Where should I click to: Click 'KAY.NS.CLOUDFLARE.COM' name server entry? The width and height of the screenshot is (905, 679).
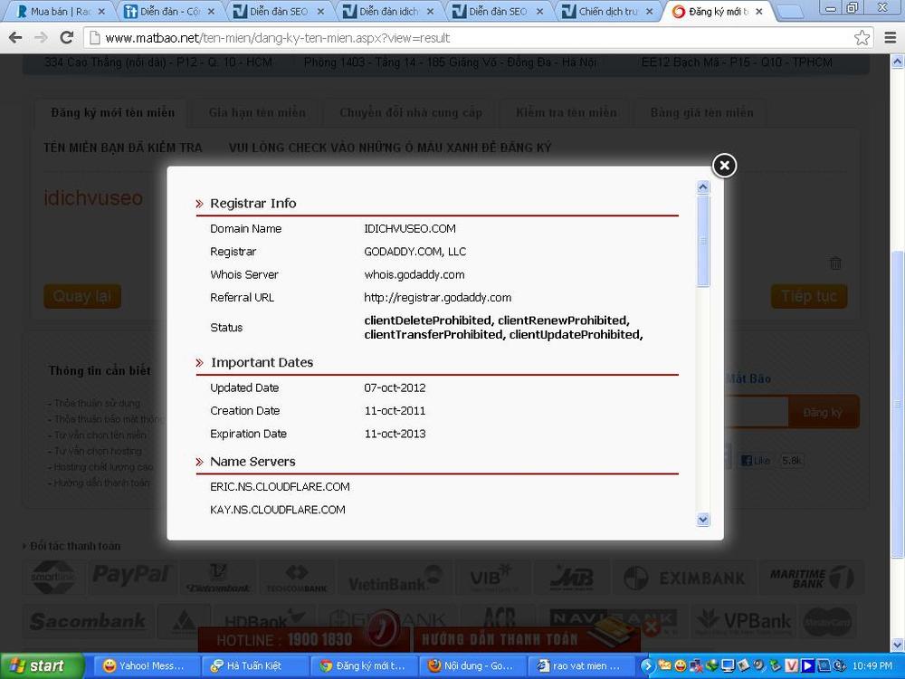click(278, 510)
